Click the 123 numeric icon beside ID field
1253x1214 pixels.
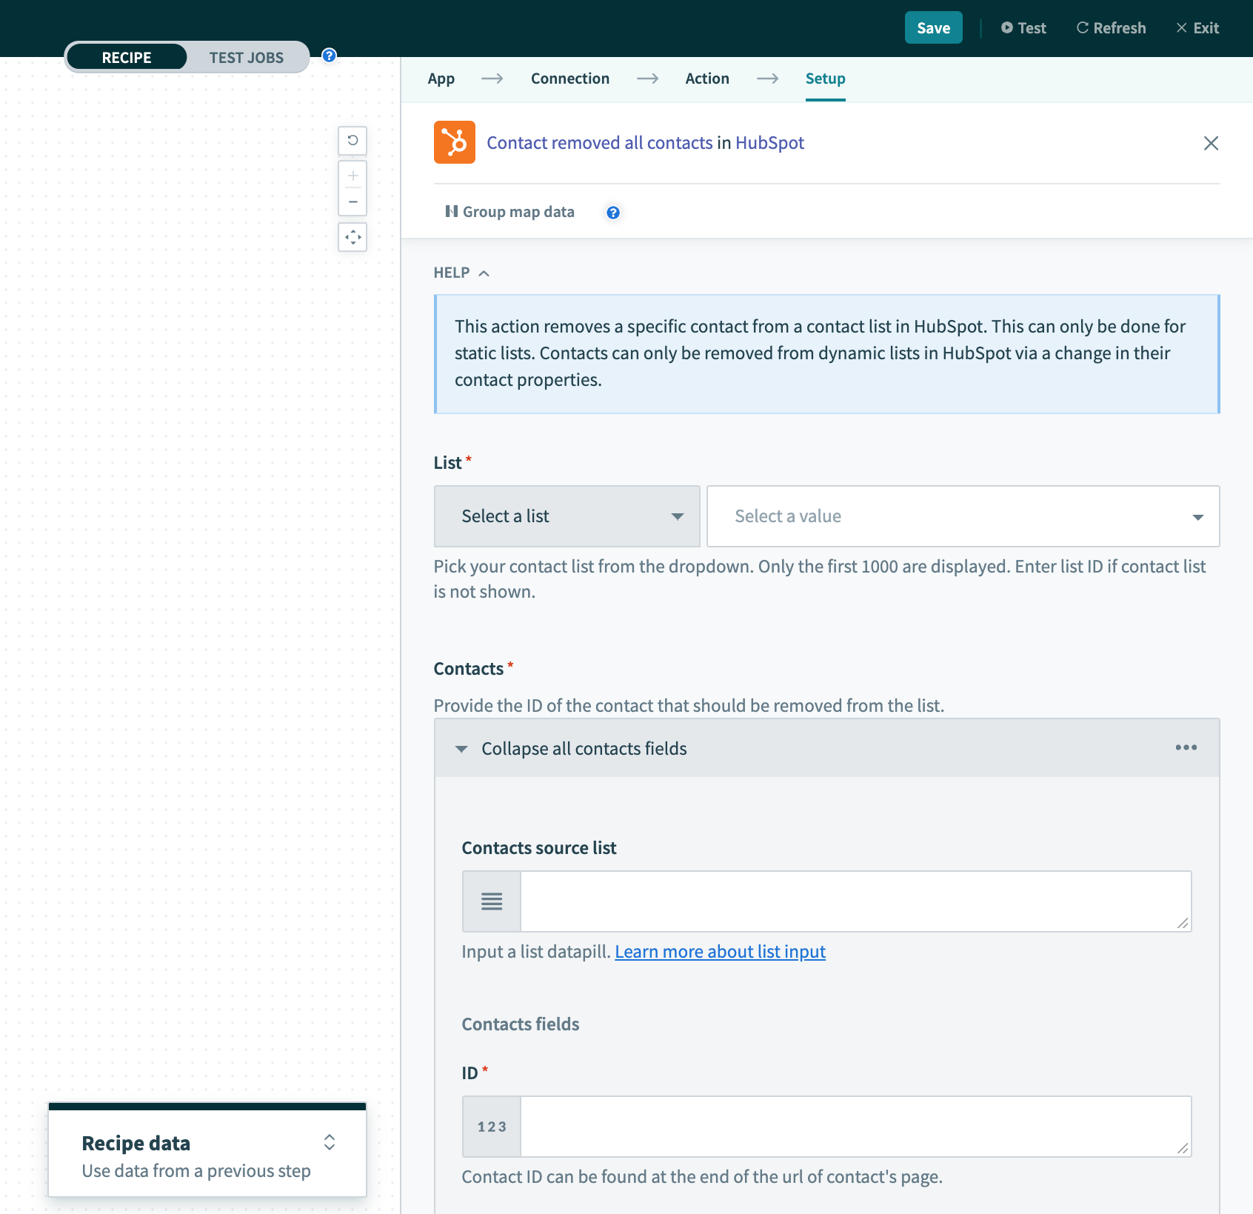click(491, 1126)
